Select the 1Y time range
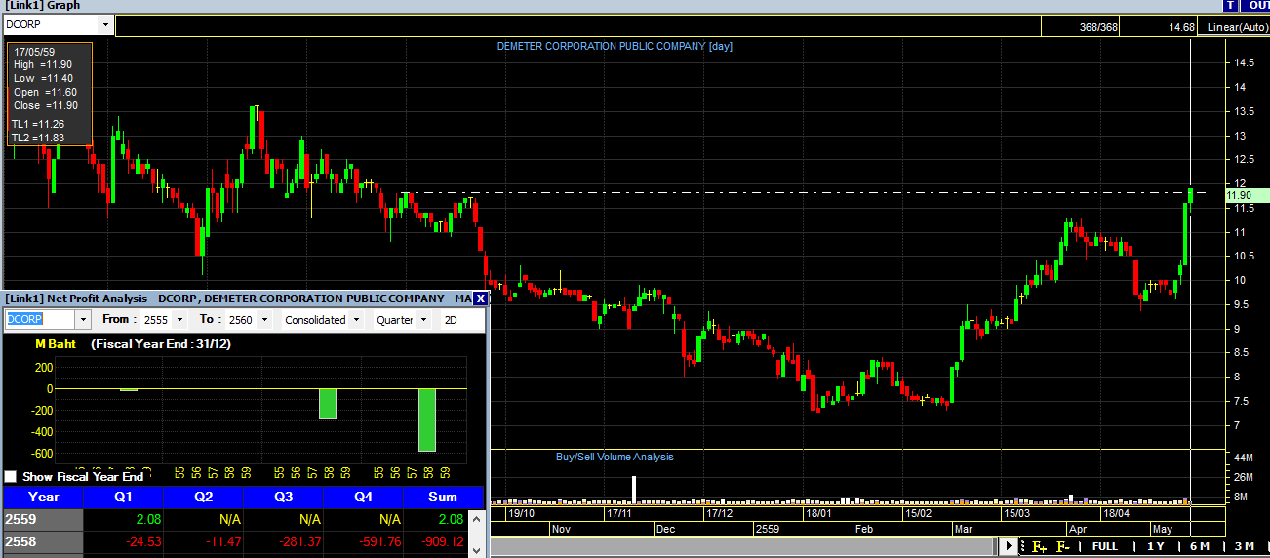The height and width of the screenshot is (558, 1270). tap(1156, 546)
